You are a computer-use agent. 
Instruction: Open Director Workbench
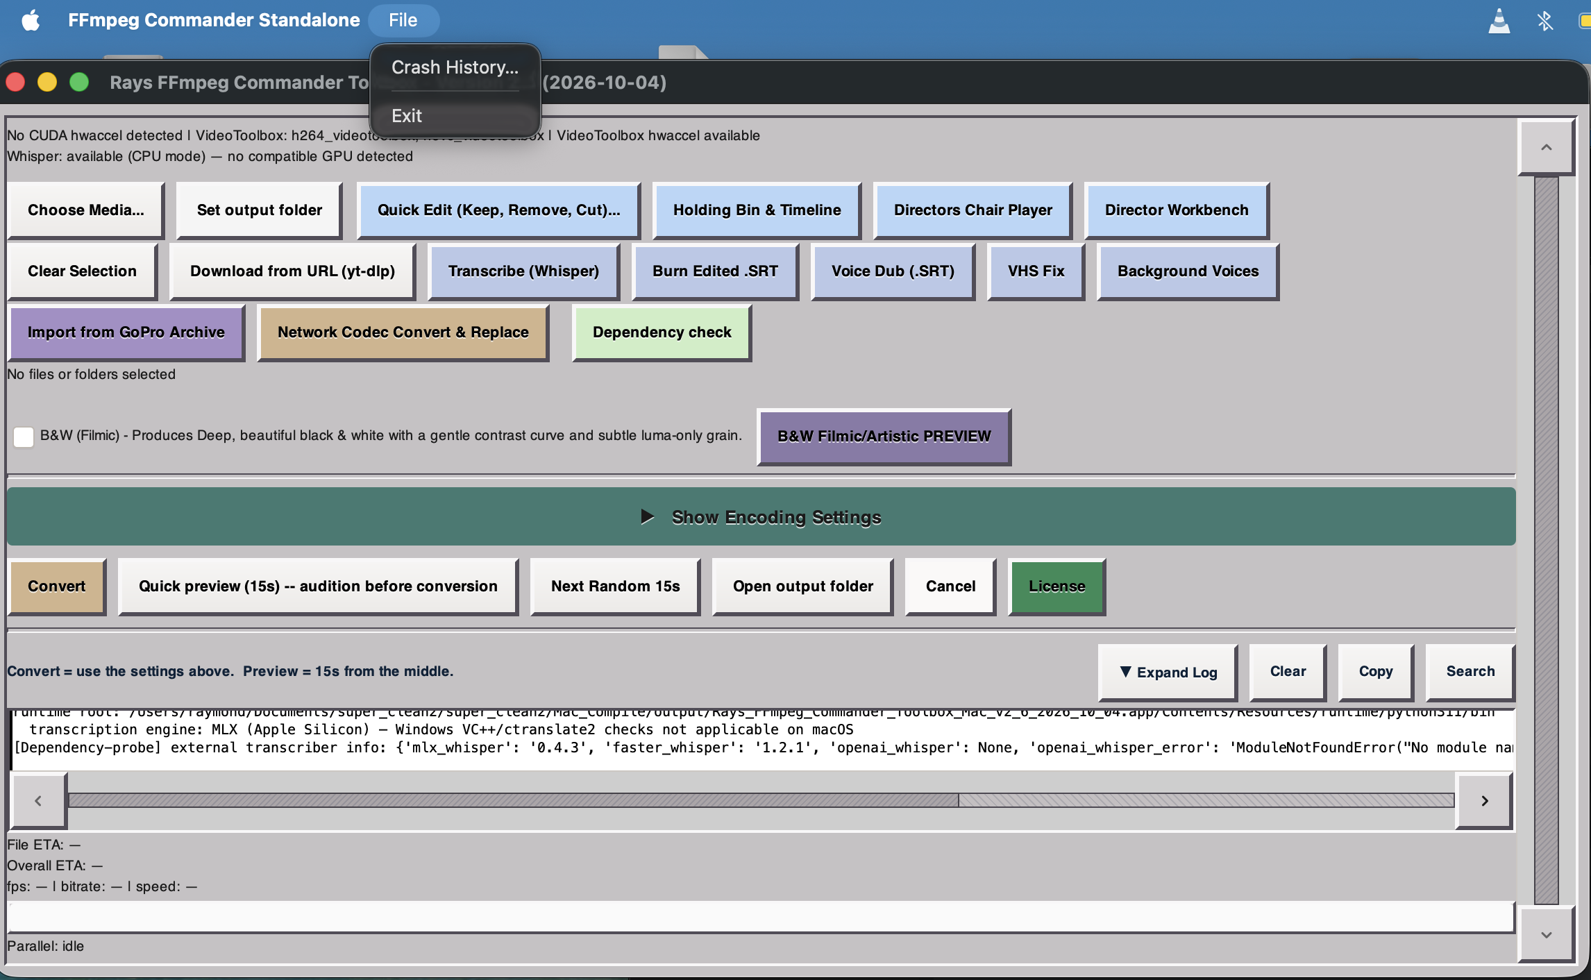[x=1177, y=210]
